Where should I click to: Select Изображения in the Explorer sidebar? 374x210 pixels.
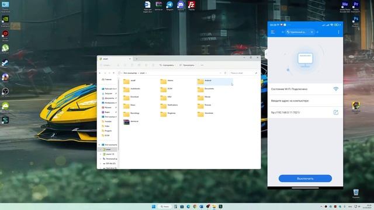pyautogui.click(x=109, y=103)
